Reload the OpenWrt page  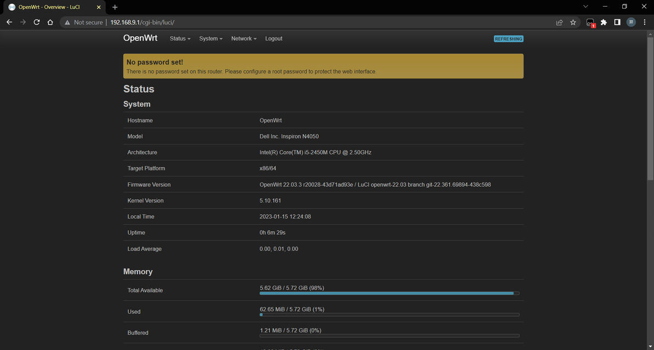[x=37, y=22]
